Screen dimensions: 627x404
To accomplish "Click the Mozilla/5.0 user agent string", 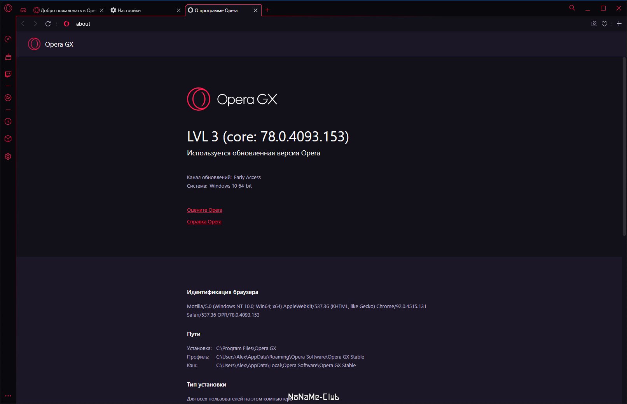I will (307, 311).
